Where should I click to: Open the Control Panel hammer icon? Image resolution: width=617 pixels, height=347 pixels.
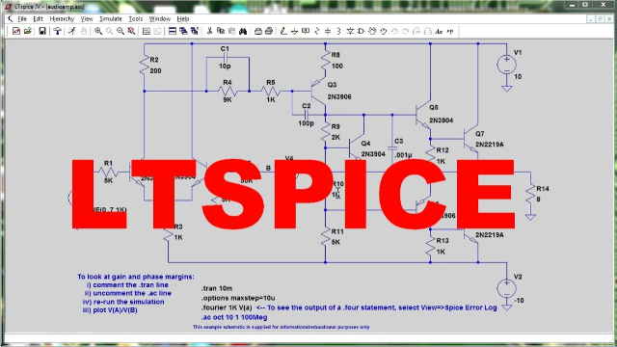point(57,31)
